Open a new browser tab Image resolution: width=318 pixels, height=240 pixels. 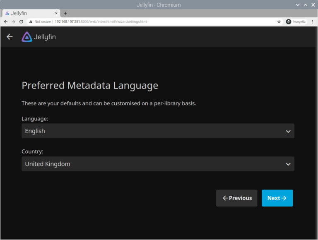65,13
